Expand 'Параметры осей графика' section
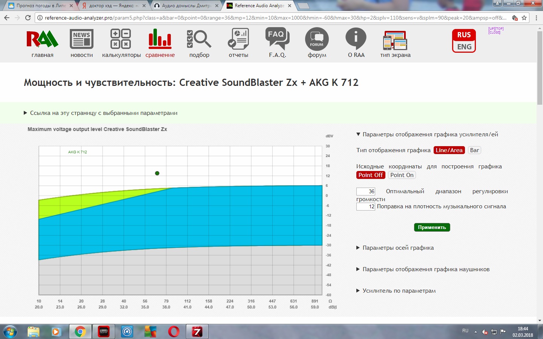The width and height of the screenshot is (543, 339). (x=395, y=248)
